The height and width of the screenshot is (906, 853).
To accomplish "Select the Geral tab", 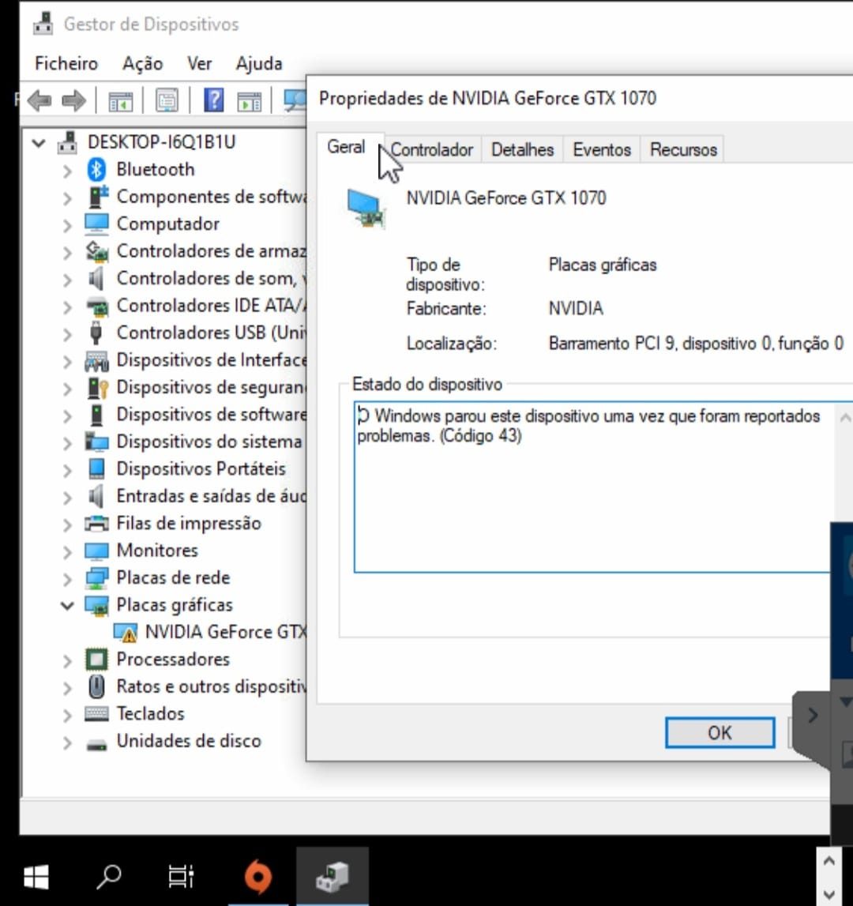I will (346, 148).
